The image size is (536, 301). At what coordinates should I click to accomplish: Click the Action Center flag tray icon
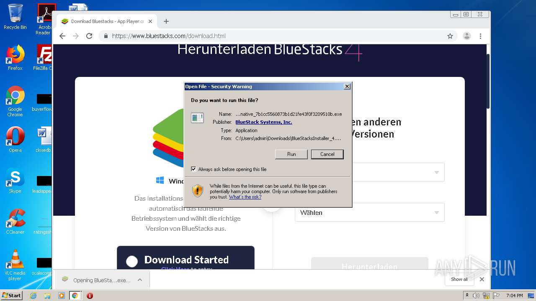click(x=496, y=296)
